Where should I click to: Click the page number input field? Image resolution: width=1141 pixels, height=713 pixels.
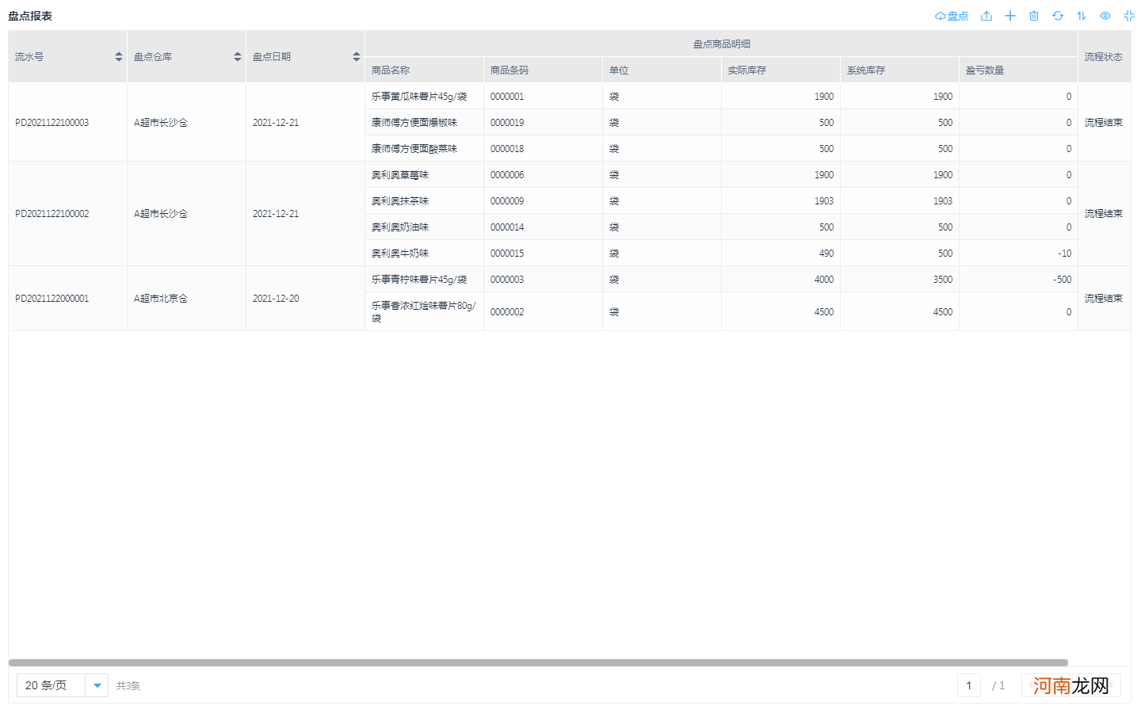point(969,685)
